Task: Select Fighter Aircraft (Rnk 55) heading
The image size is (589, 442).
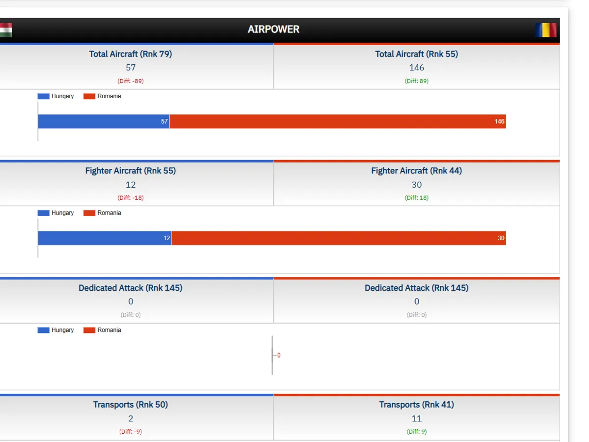Action: 131,171
